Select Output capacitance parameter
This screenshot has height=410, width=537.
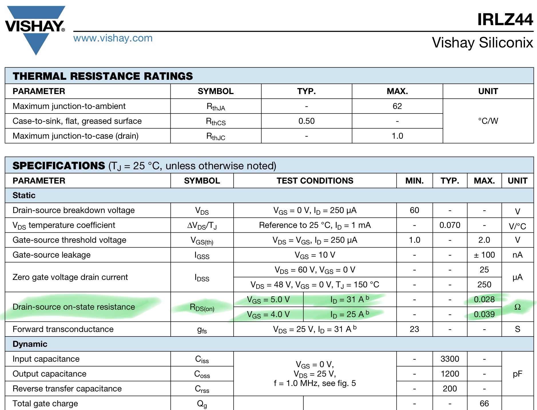point(49,374)
